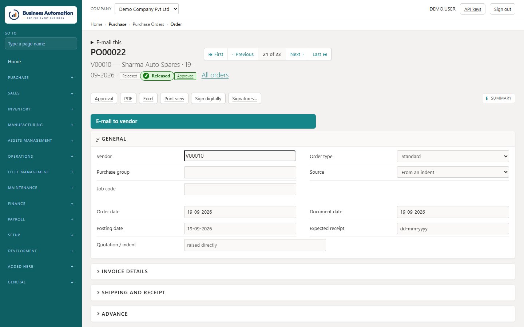The width and height of the screenshot is (524, 327).
Task: Click the Approved status link
Action: click(x=185, y=76)
